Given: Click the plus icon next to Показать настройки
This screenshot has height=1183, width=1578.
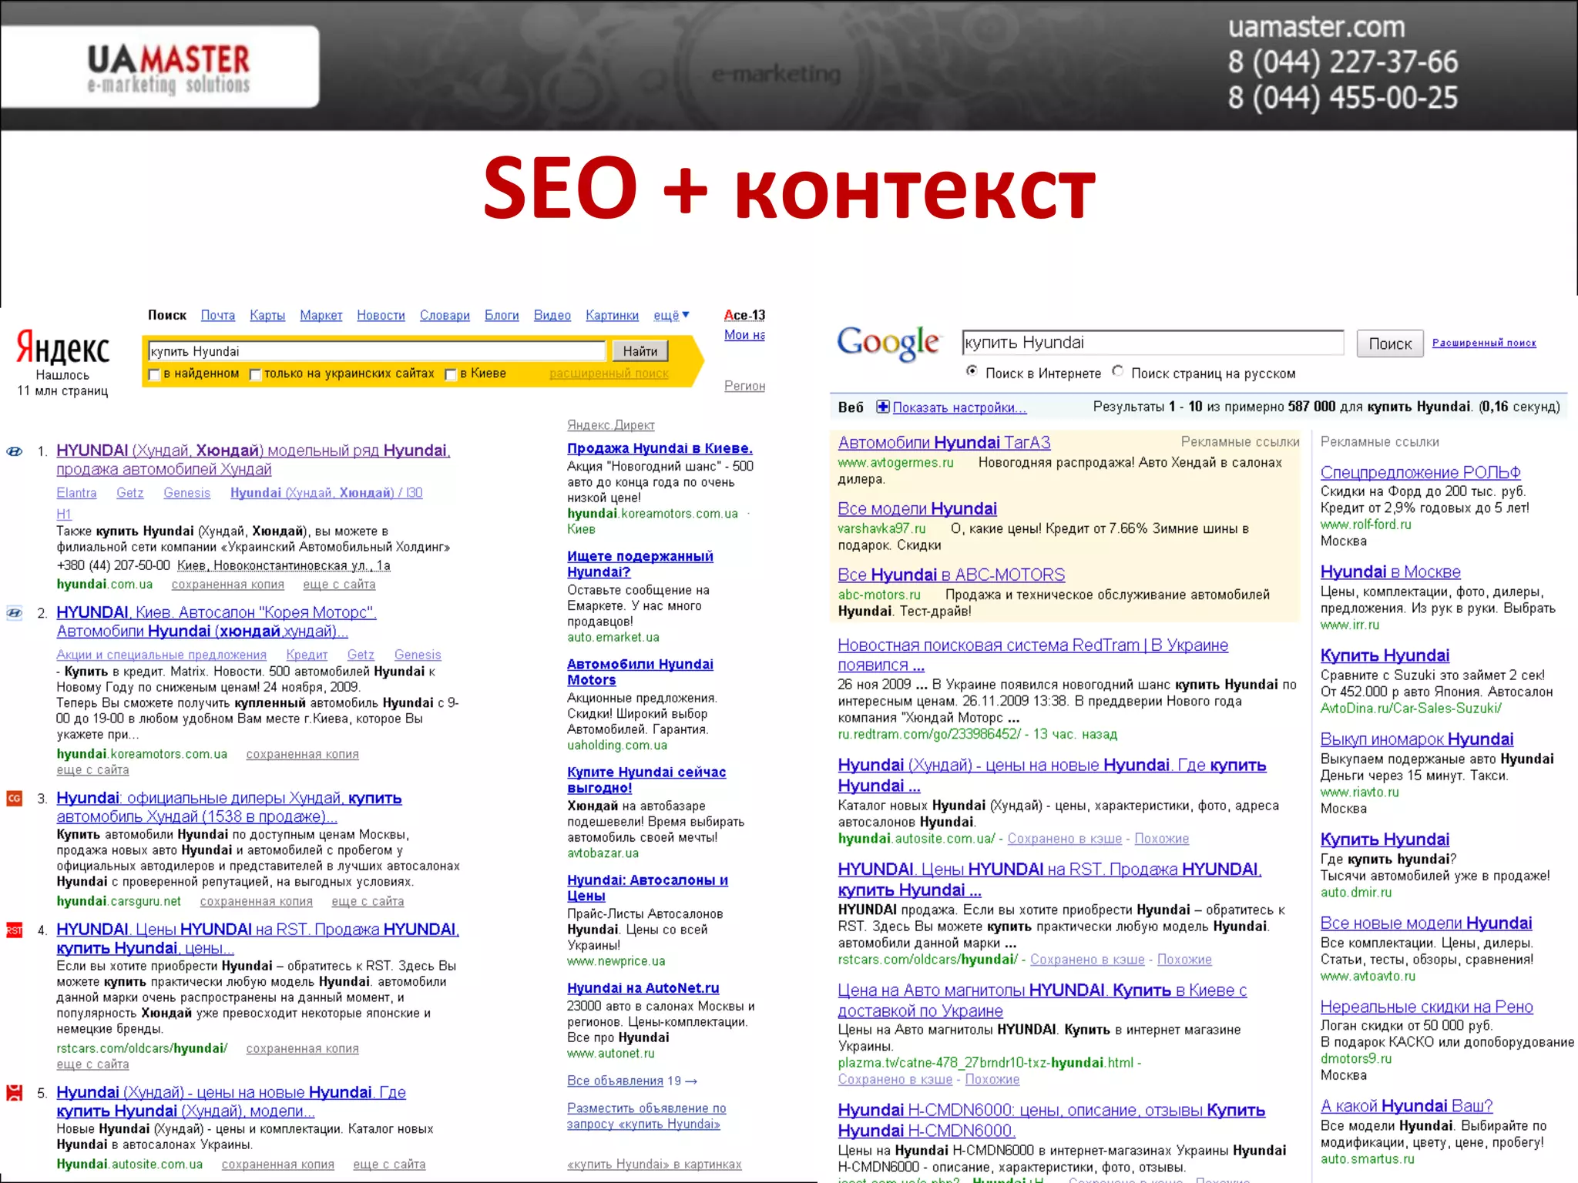Looking at the screenshot, I should point(882,407).
